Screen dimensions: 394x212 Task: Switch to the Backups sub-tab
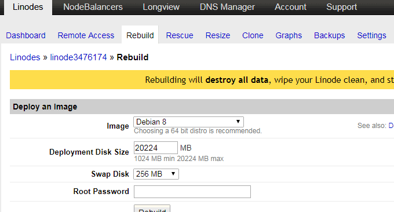(330, 35)
